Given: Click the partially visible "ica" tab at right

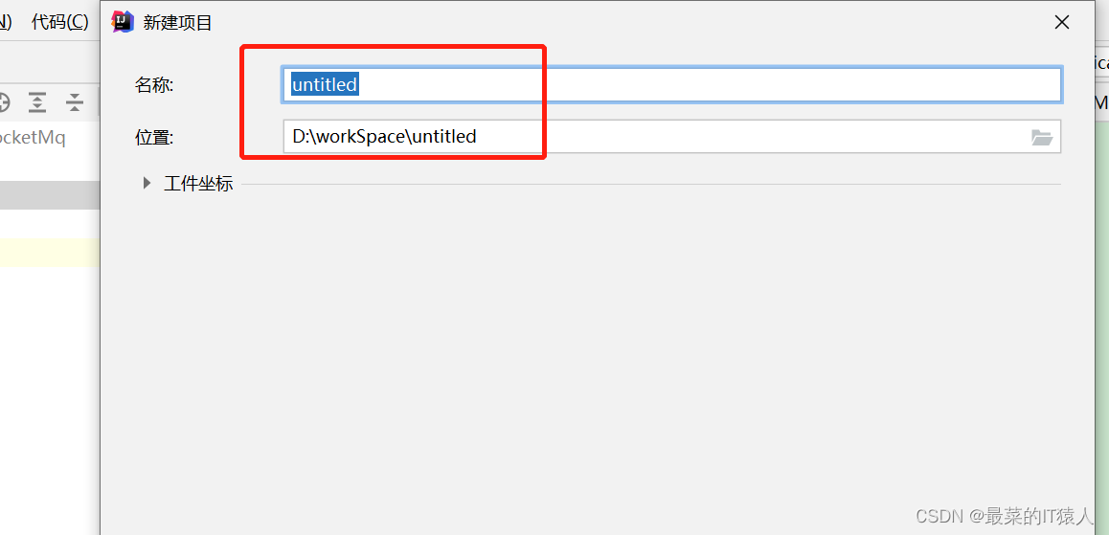Looking at the screenshot, I should 1100,63.
